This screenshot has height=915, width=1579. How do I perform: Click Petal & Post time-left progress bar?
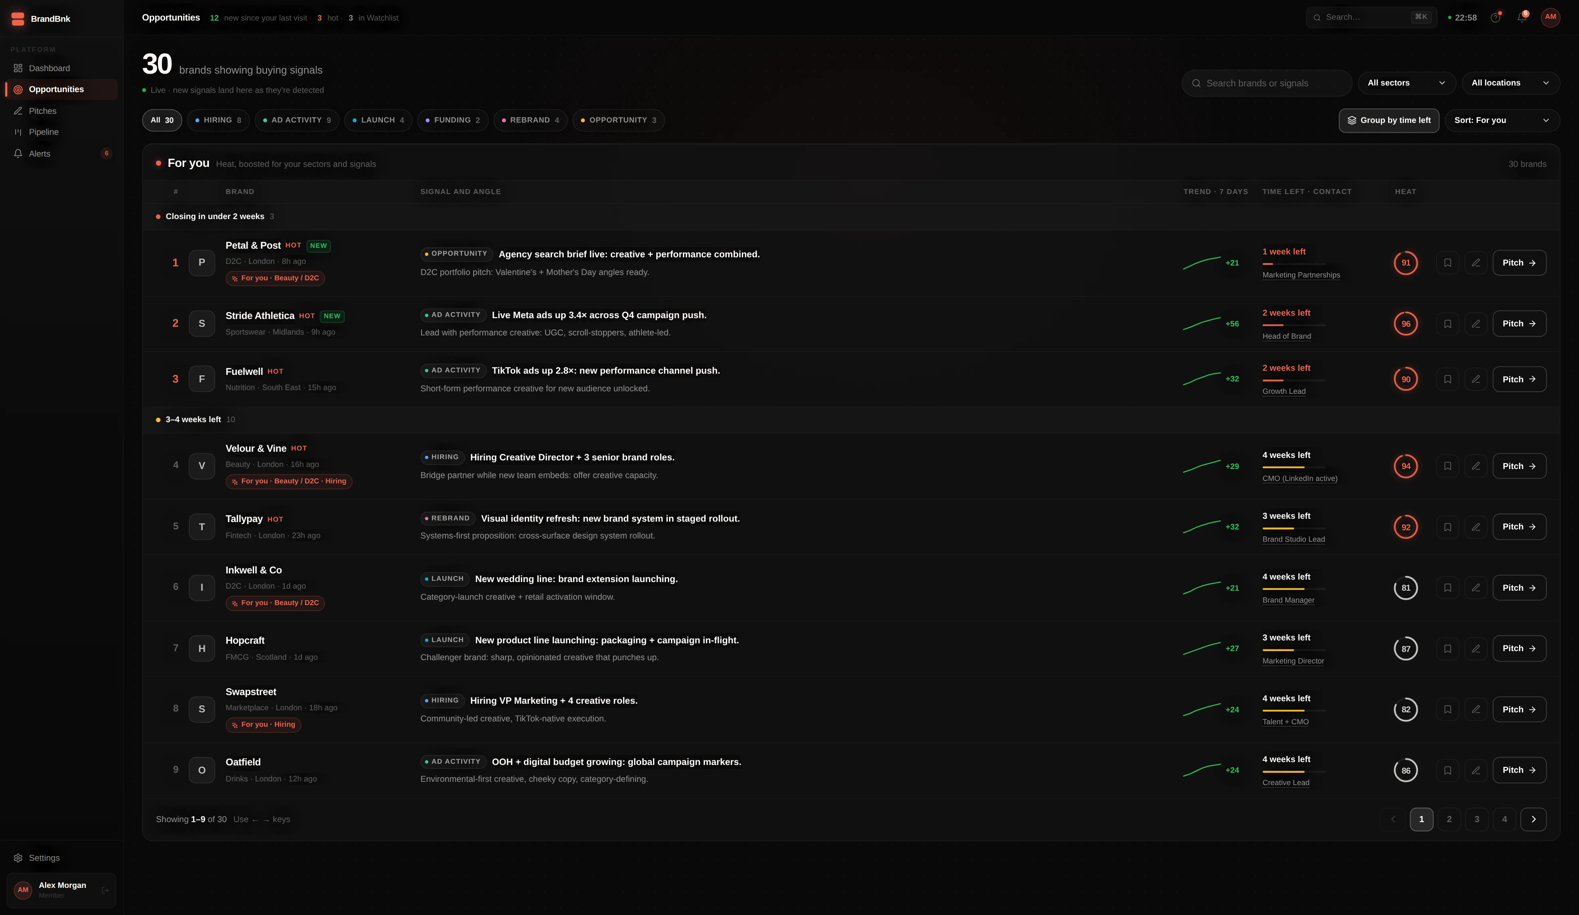click(1293, 264)
